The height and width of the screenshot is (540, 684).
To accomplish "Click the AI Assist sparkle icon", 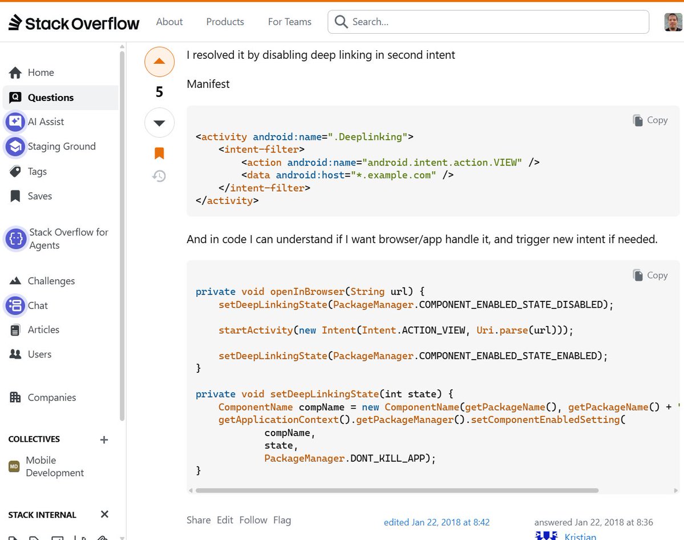I will click(15, 122).
